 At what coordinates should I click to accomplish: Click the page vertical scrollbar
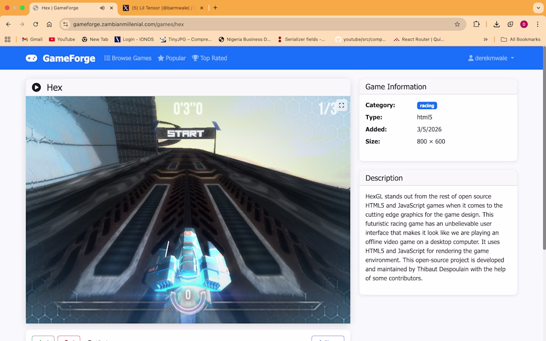544,148
